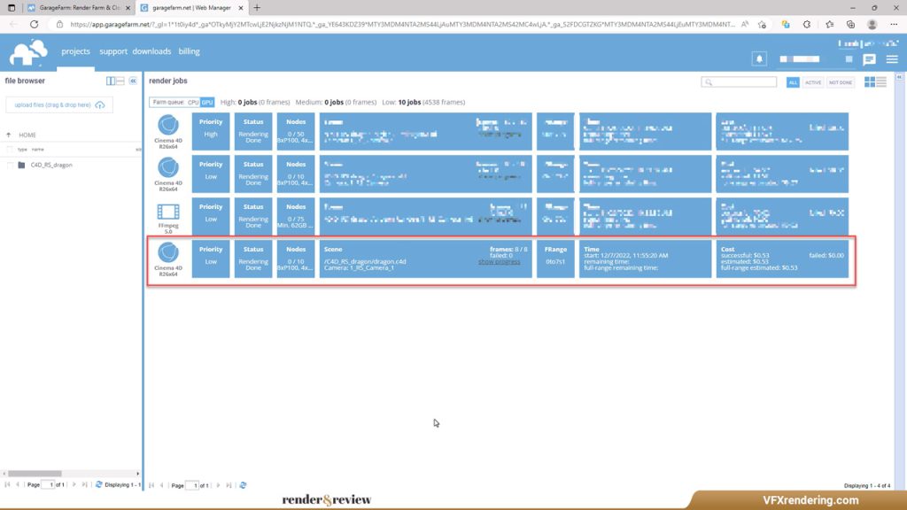Switch farm queue to CPU

[x=193, y=103]
